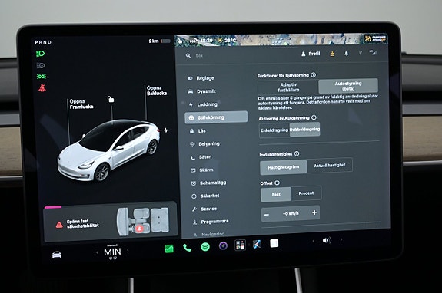Open the Programvara software menu
The width and height of the screenshot is (442, 293).
(211, 222)
